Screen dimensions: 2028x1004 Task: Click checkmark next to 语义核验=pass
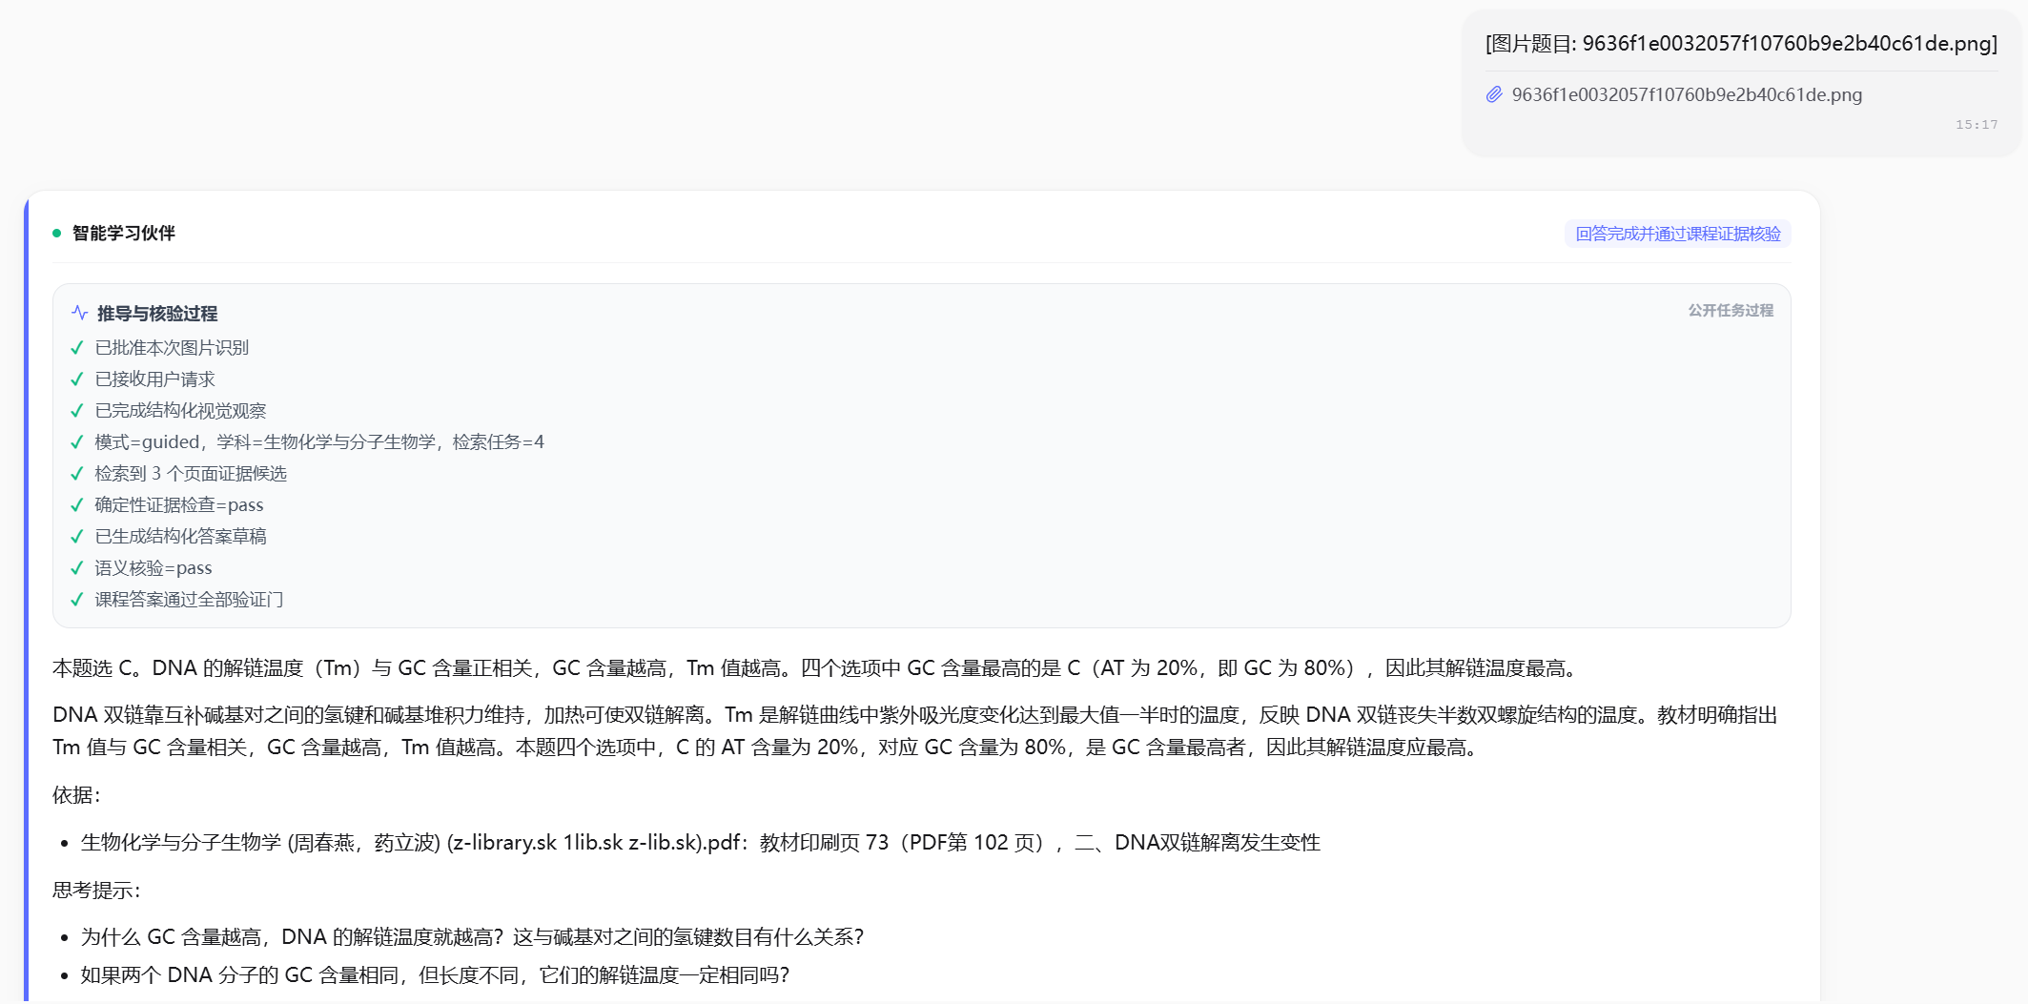(x=77, y=568)
